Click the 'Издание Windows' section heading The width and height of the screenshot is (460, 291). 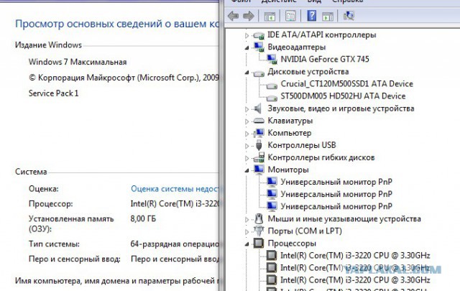coord(48,45)
